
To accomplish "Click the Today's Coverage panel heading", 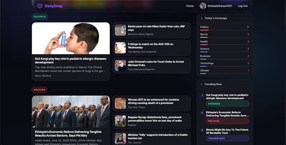I will coord(216,18).
